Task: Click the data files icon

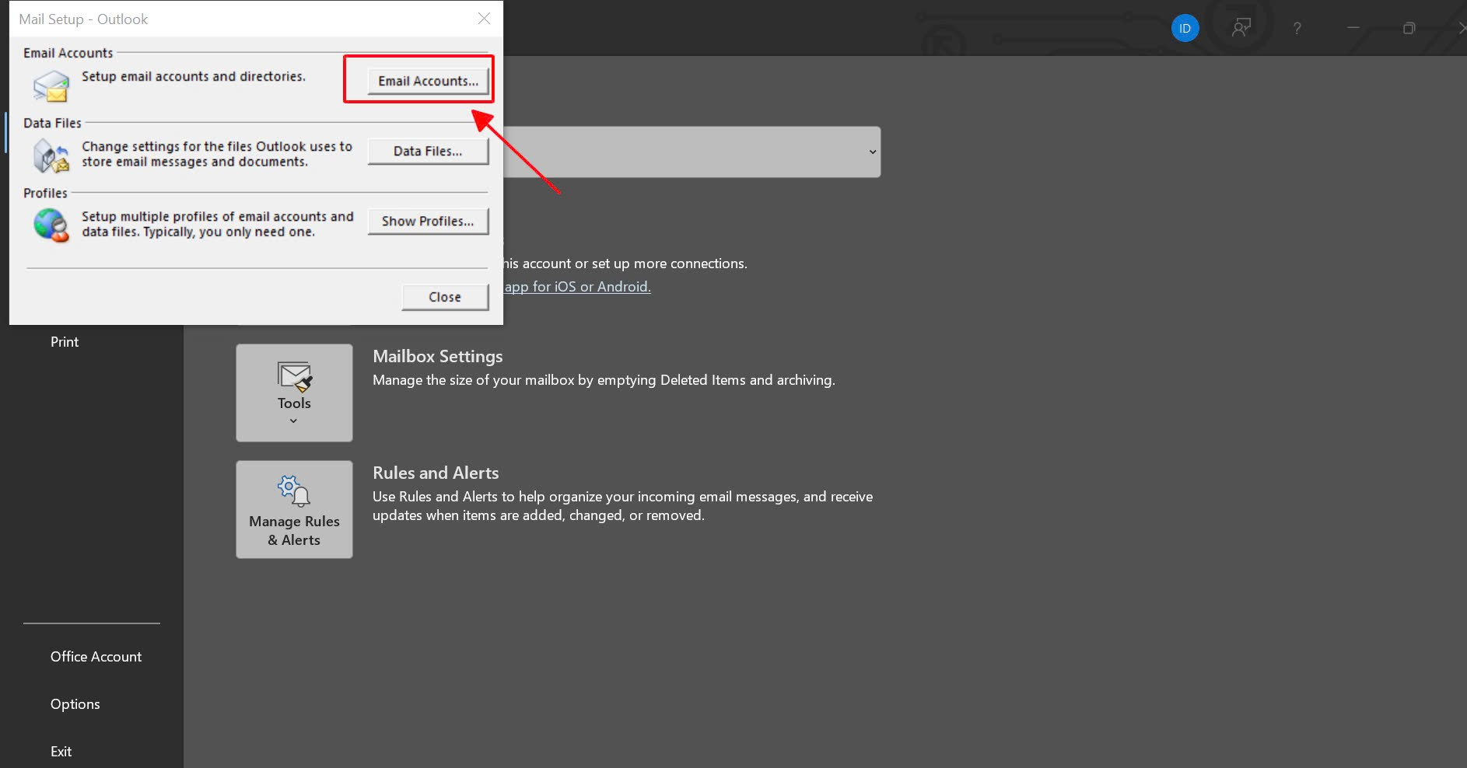Action: [51, 155]
